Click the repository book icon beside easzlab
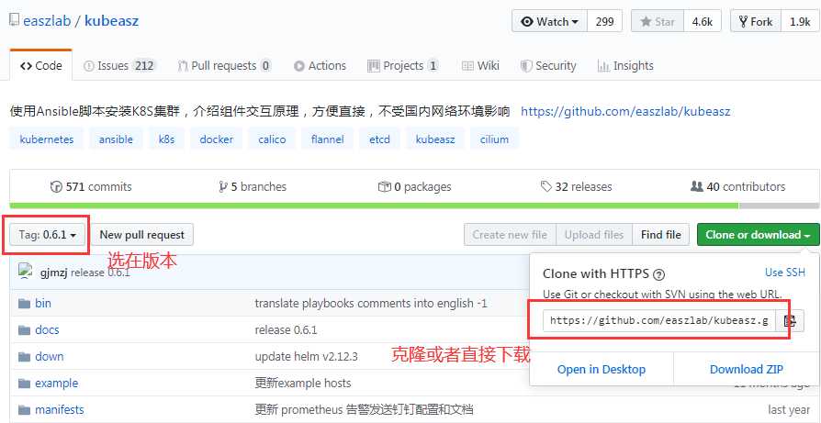Screen dimensions: 821x423 click(14, 21)
